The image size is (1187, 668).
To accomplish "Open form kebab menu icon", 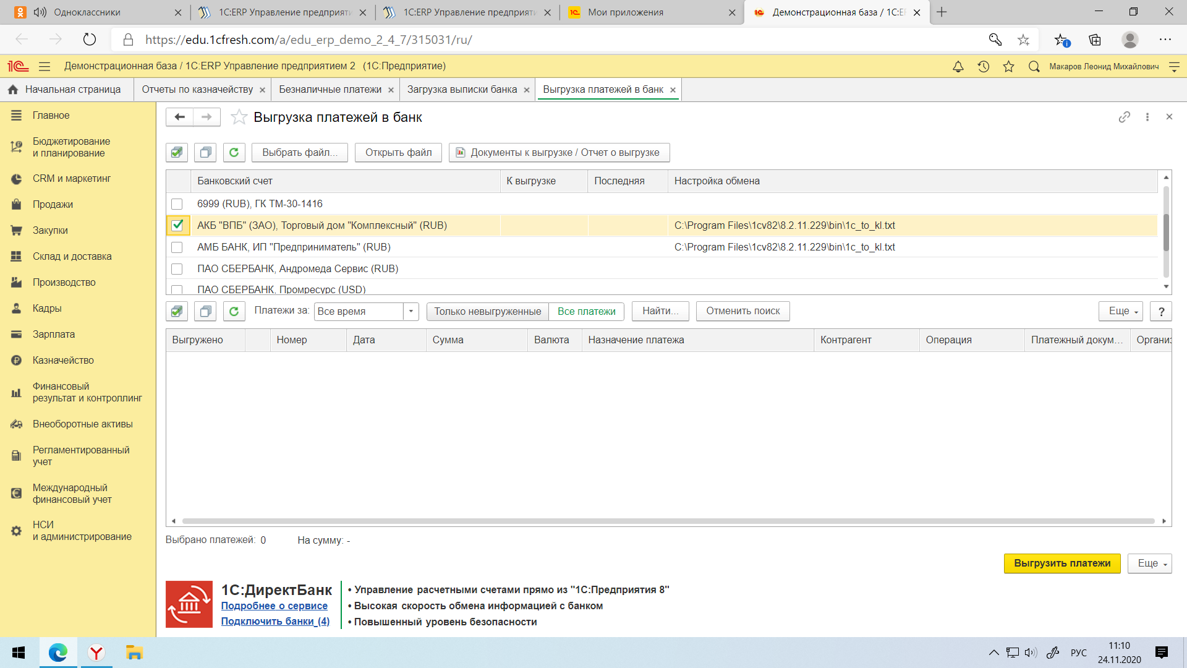I will pos(1147,117).
